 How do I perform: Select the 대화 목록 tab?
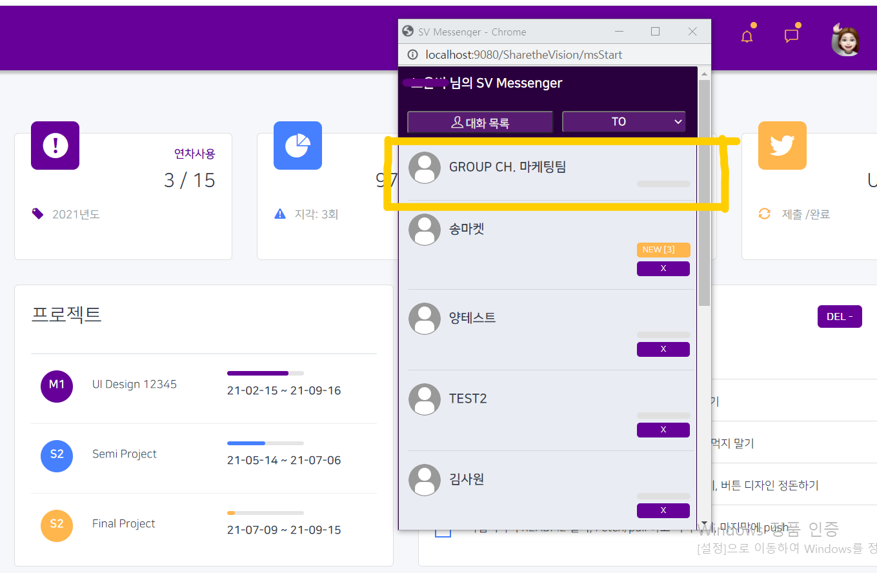coord(479,121)
